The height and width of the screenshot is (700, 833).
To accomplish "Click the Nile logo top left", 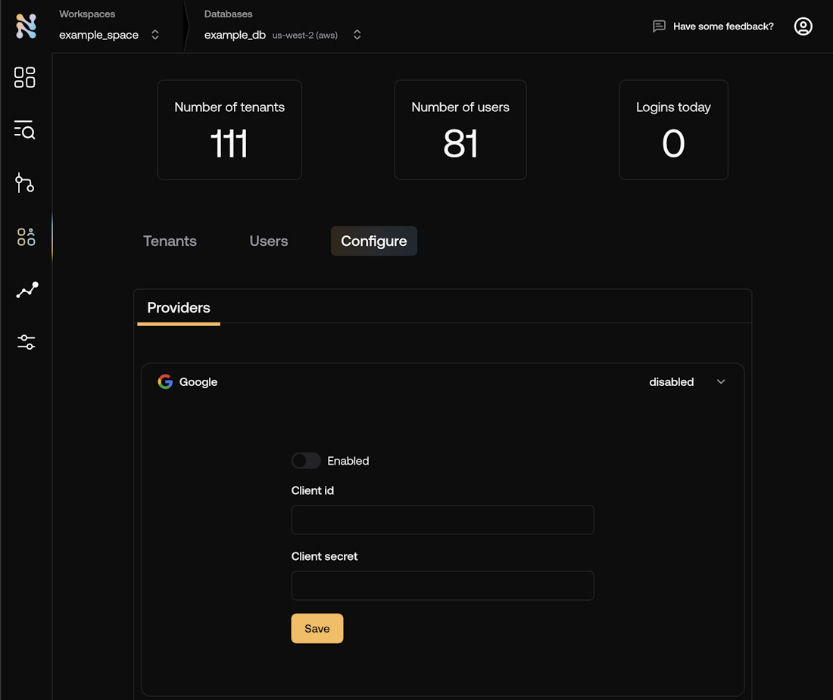I will click(x=25, y=25).
